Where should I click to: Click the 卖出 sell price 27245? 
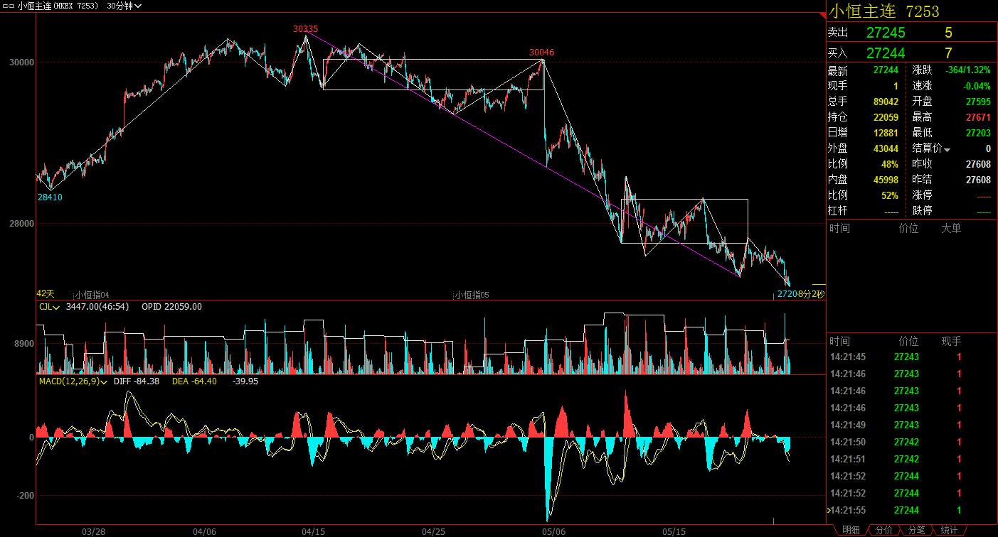tap(886, 33)
